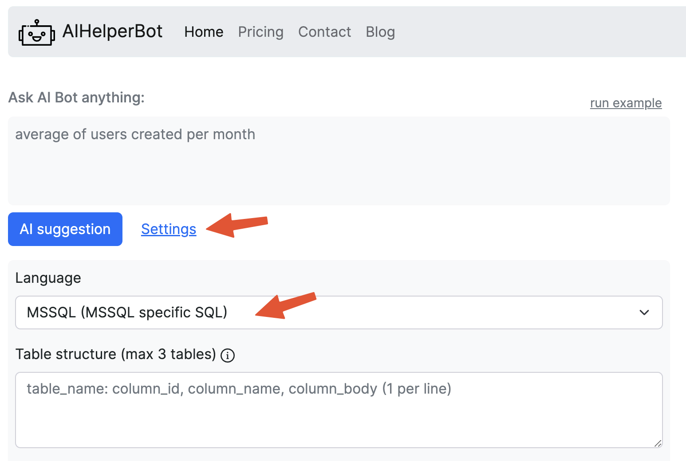Click the AI suggestion button

point(65,229)
